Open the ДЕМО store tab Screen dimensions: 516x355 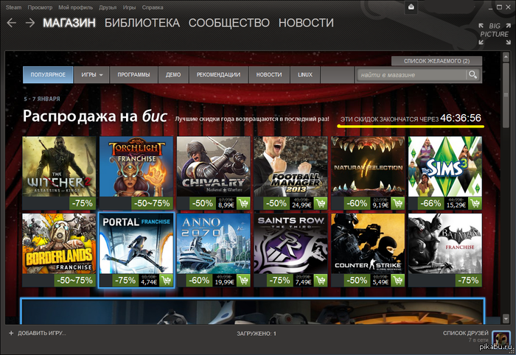coord(173,74)
